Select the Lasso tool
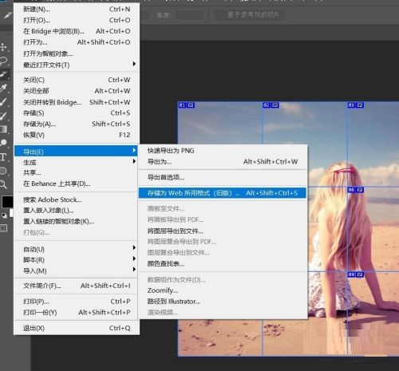399x371 pixels. (x=4, y=61)
